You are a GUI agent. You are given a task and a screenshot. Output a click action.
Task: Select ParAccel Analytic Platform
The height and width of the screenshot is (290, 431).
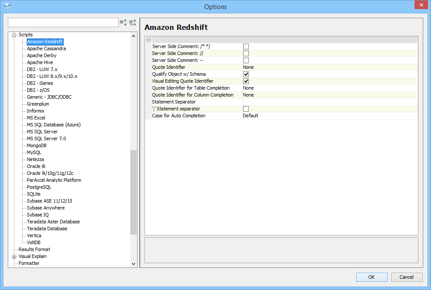[x=54, y=180]
